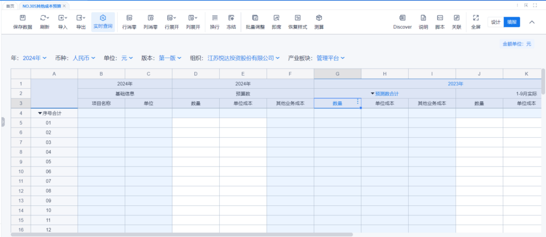The width and height of the screenshot is (546, 237).
Task: Open the organization 江苏悦达投资股份有限公司 dropdown
Action: tap(243, 58)
